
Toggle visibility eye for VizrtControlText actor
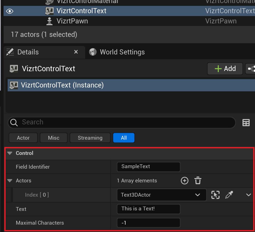click(10, 11)
